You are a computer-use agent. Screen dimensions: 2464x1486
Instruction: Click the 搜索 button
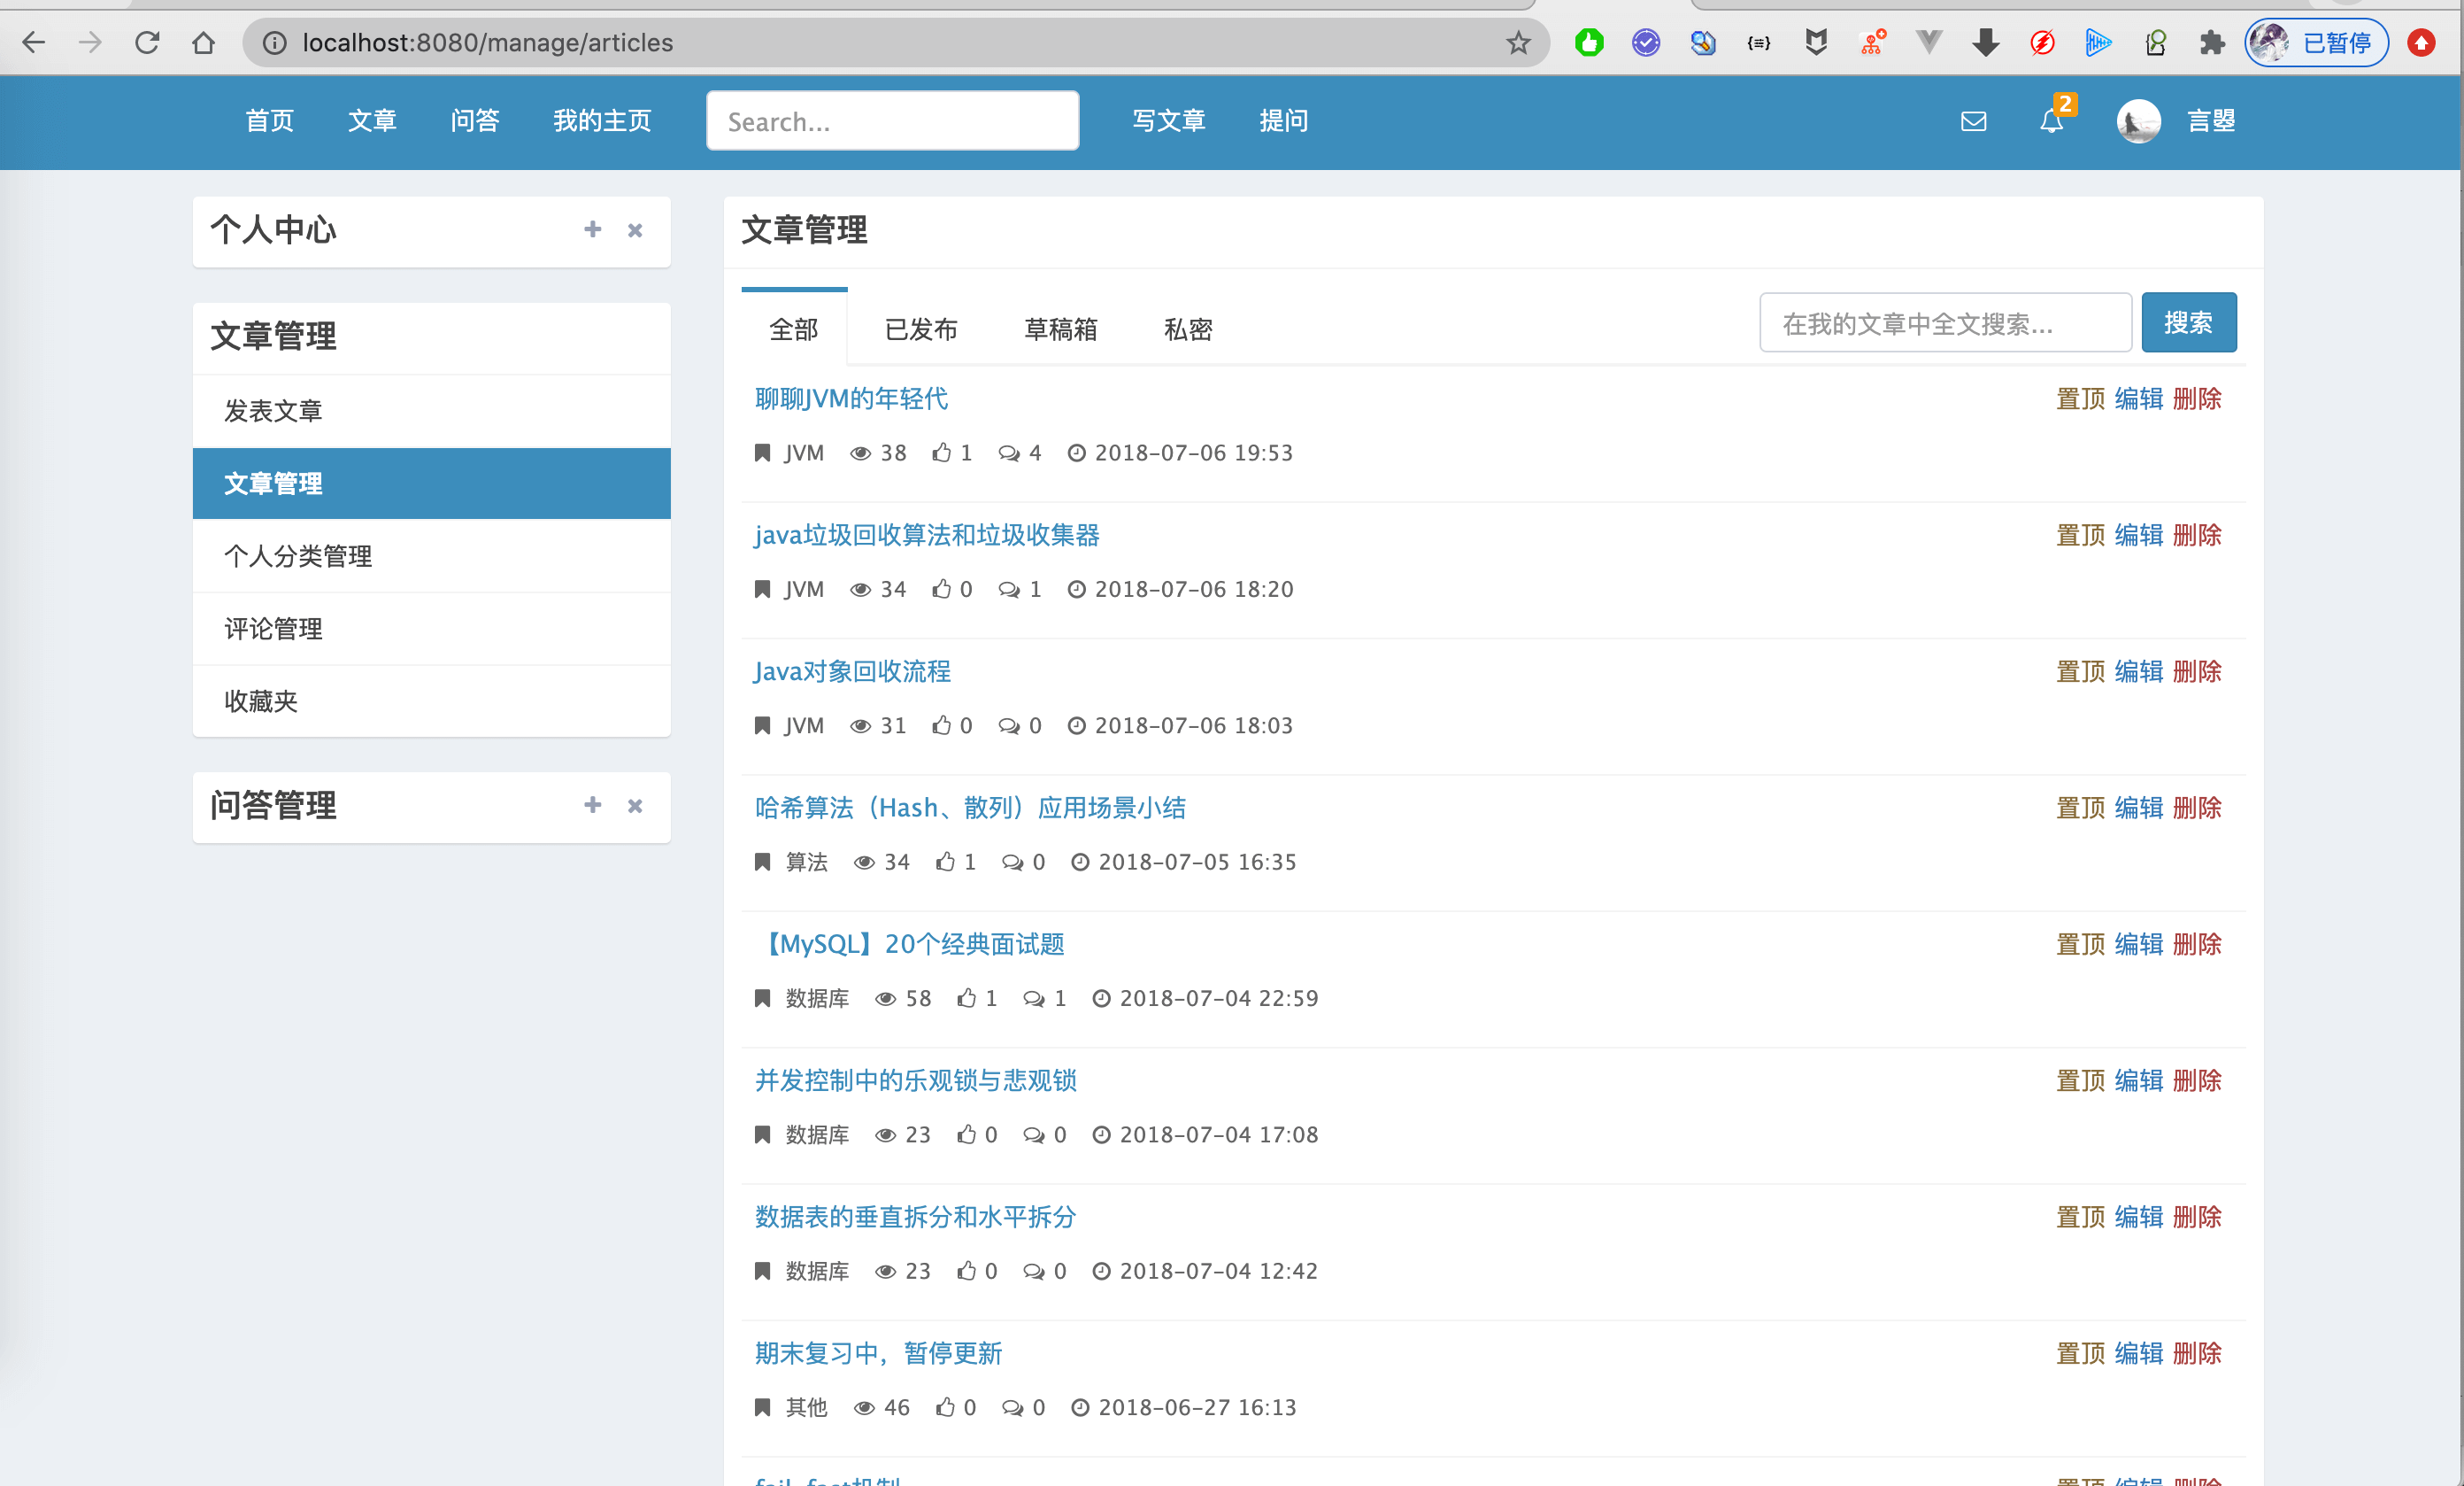[2188, 323]
